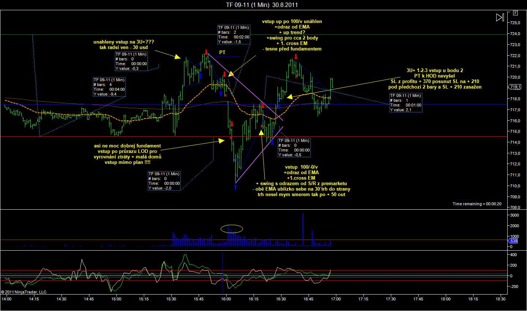Click the 17:30 time axis label
This screenshot has width=527, height=311.
(x=391, y=299)
